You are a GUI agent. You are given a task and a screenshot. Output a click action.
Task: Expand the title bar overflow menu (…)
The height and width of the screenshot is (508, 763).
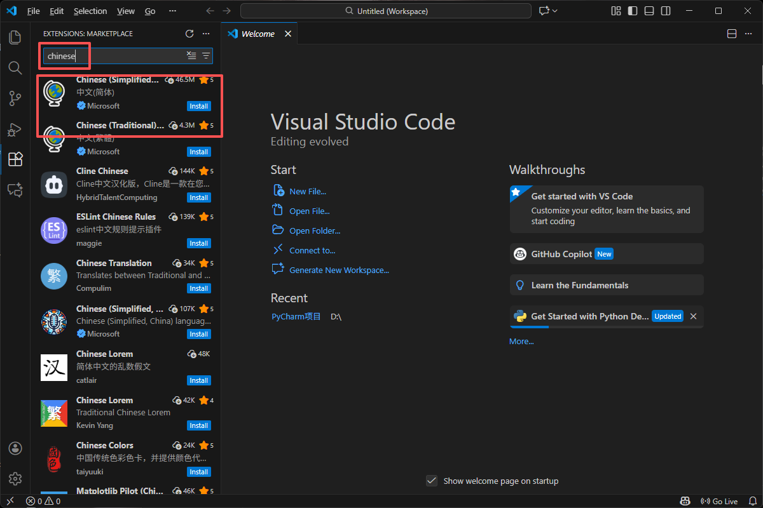point(173,11)
